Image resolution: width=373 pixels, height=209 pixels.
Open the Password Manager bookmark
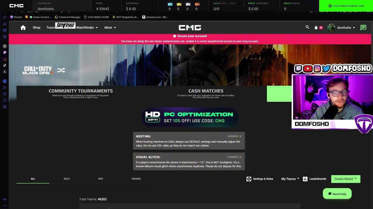click(x=68, y=17)
